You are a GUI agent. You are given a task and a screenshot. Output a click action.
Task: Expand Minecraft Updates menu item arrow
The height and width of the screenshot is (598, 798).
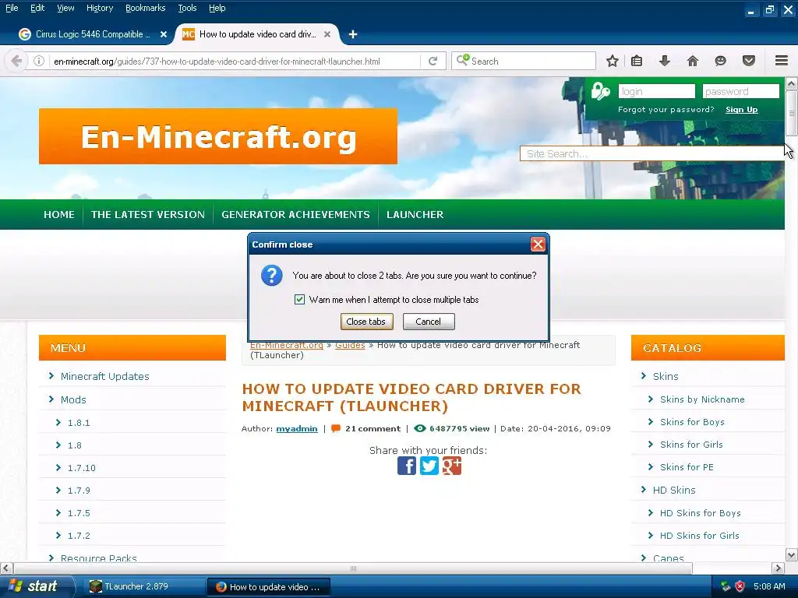[51, 376]
